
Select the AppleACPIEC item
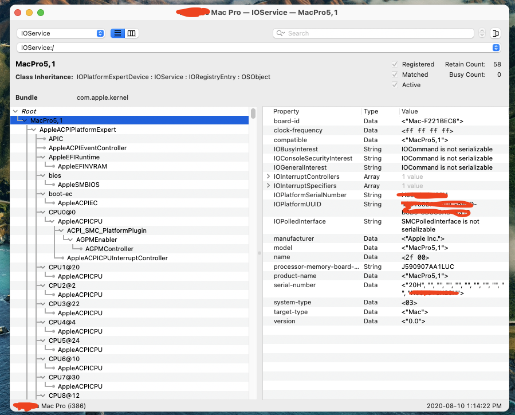(77, 203)
